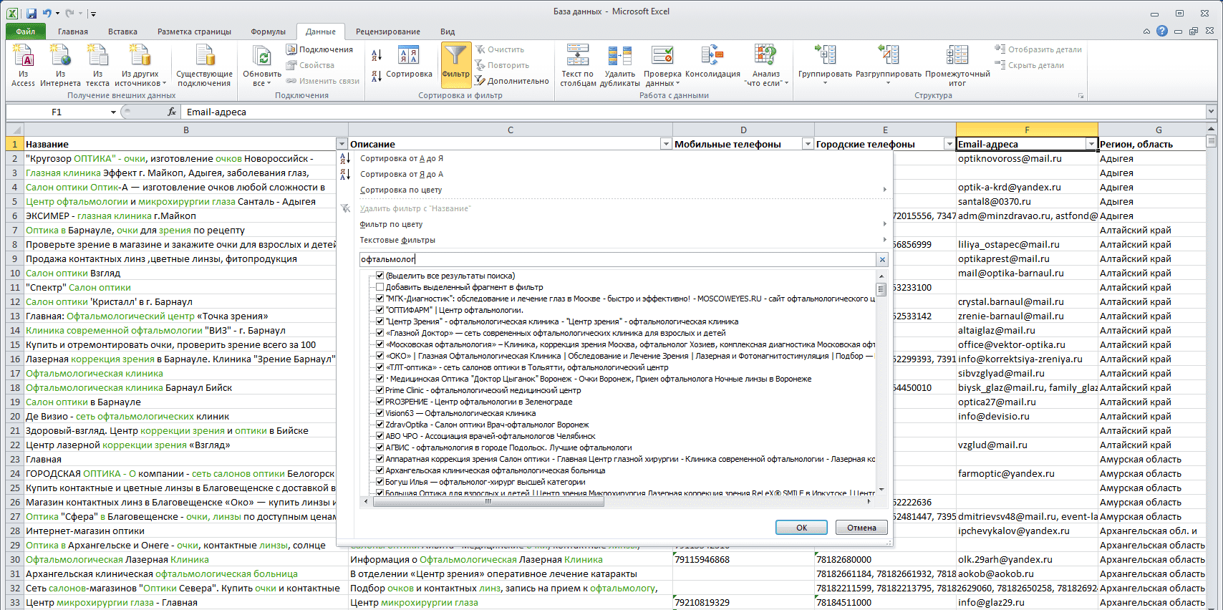This screenshot has width=1223, height=610.
Task: Save workbook via quick access toolbar
Action: click(x=31, y=13)
